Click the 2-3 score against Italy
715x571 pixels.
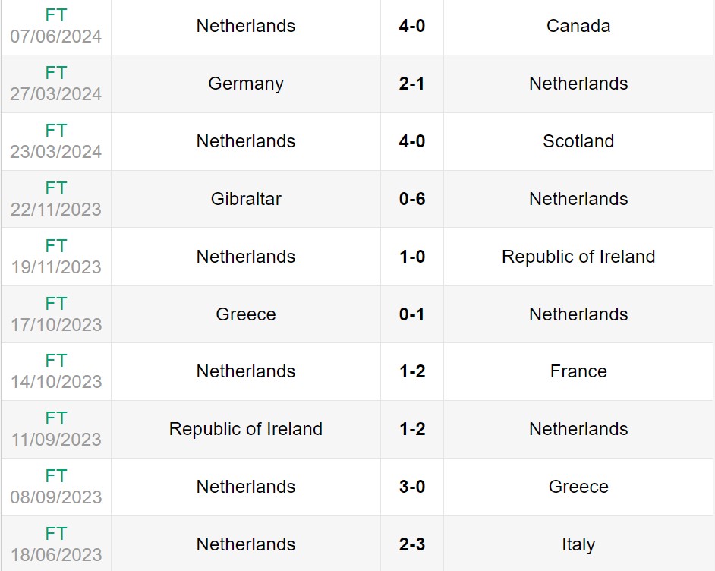tap(411, 544)
